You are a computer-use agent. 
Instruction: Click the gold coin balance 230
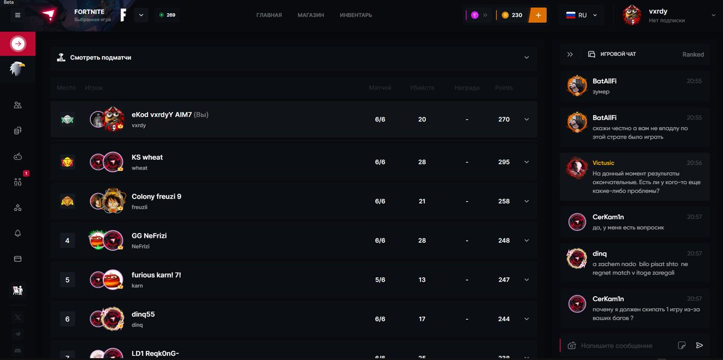512,15
